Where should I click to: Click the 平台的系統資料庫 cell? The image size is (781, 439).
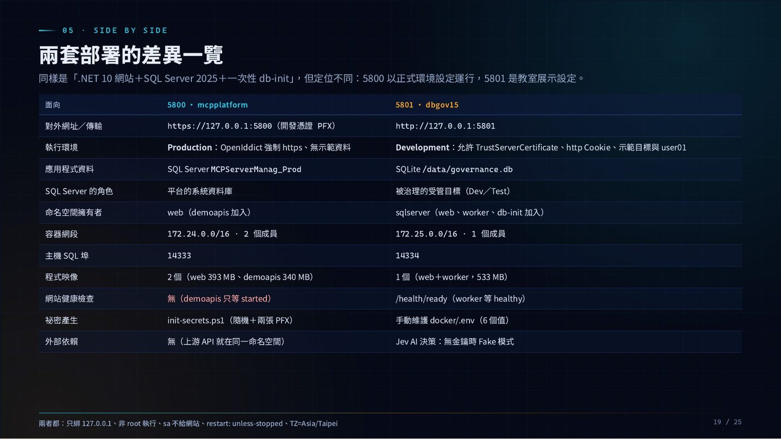[x=200, y=191]
